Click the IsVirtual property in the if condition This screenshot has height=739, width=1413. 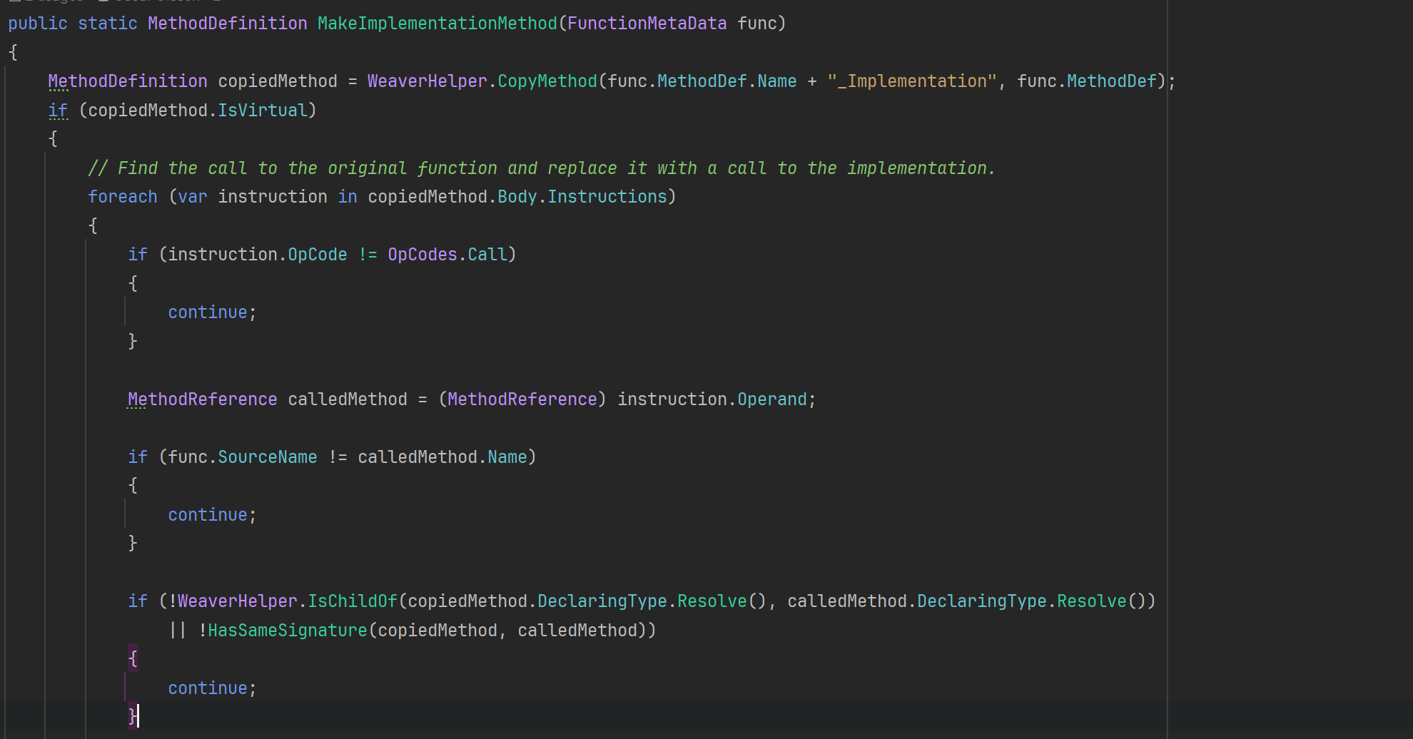click(263, 110)
